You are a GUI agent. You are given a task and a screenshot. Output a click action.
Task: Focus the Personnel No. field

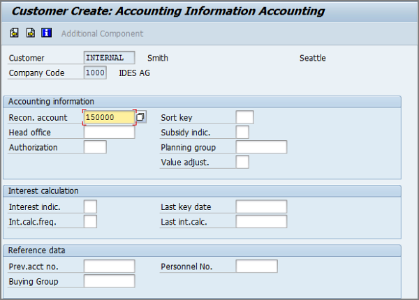(256, 267)
